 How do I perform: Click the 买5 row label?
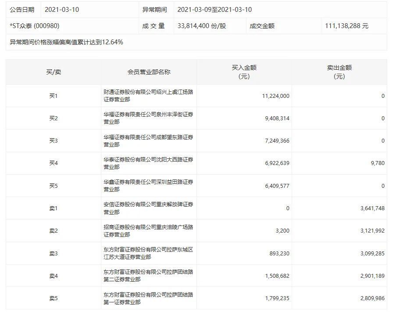click(x=54, y=186)
